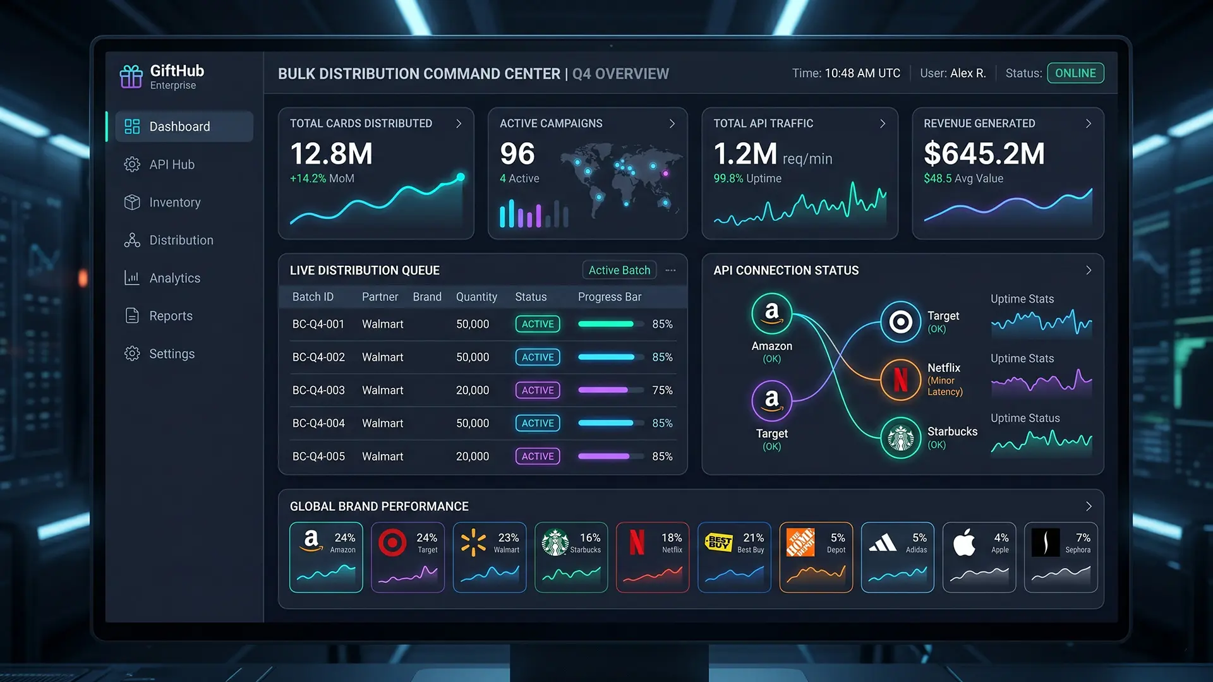Click the Active Batch button
The width and height of the screenshot is (1213, 682).
619,270
